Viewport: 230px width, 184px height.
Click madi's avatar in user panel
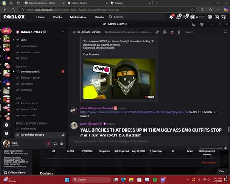pyautogui.click(x=6, y=144)
